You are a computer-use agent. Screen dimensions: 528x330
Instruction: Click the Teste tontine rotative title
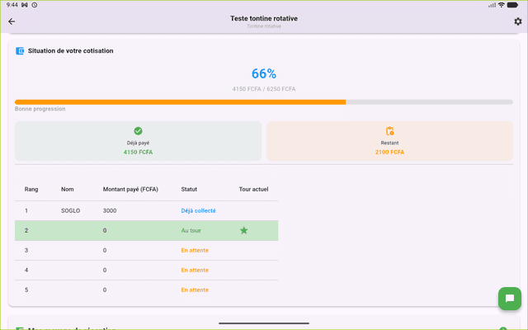[x=264, y=18]
